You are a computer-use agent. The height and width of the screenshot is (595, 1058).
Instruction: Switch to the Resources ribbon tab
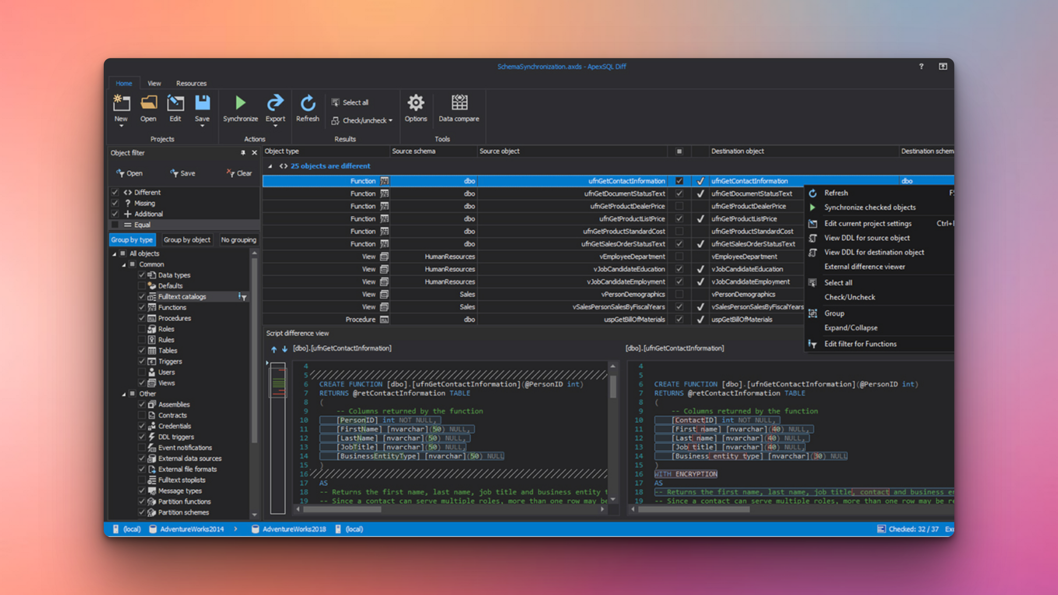(x=191, y=83)
